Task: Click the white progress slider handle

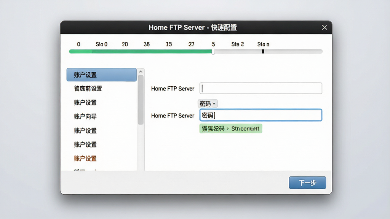Action: (213, 52)
